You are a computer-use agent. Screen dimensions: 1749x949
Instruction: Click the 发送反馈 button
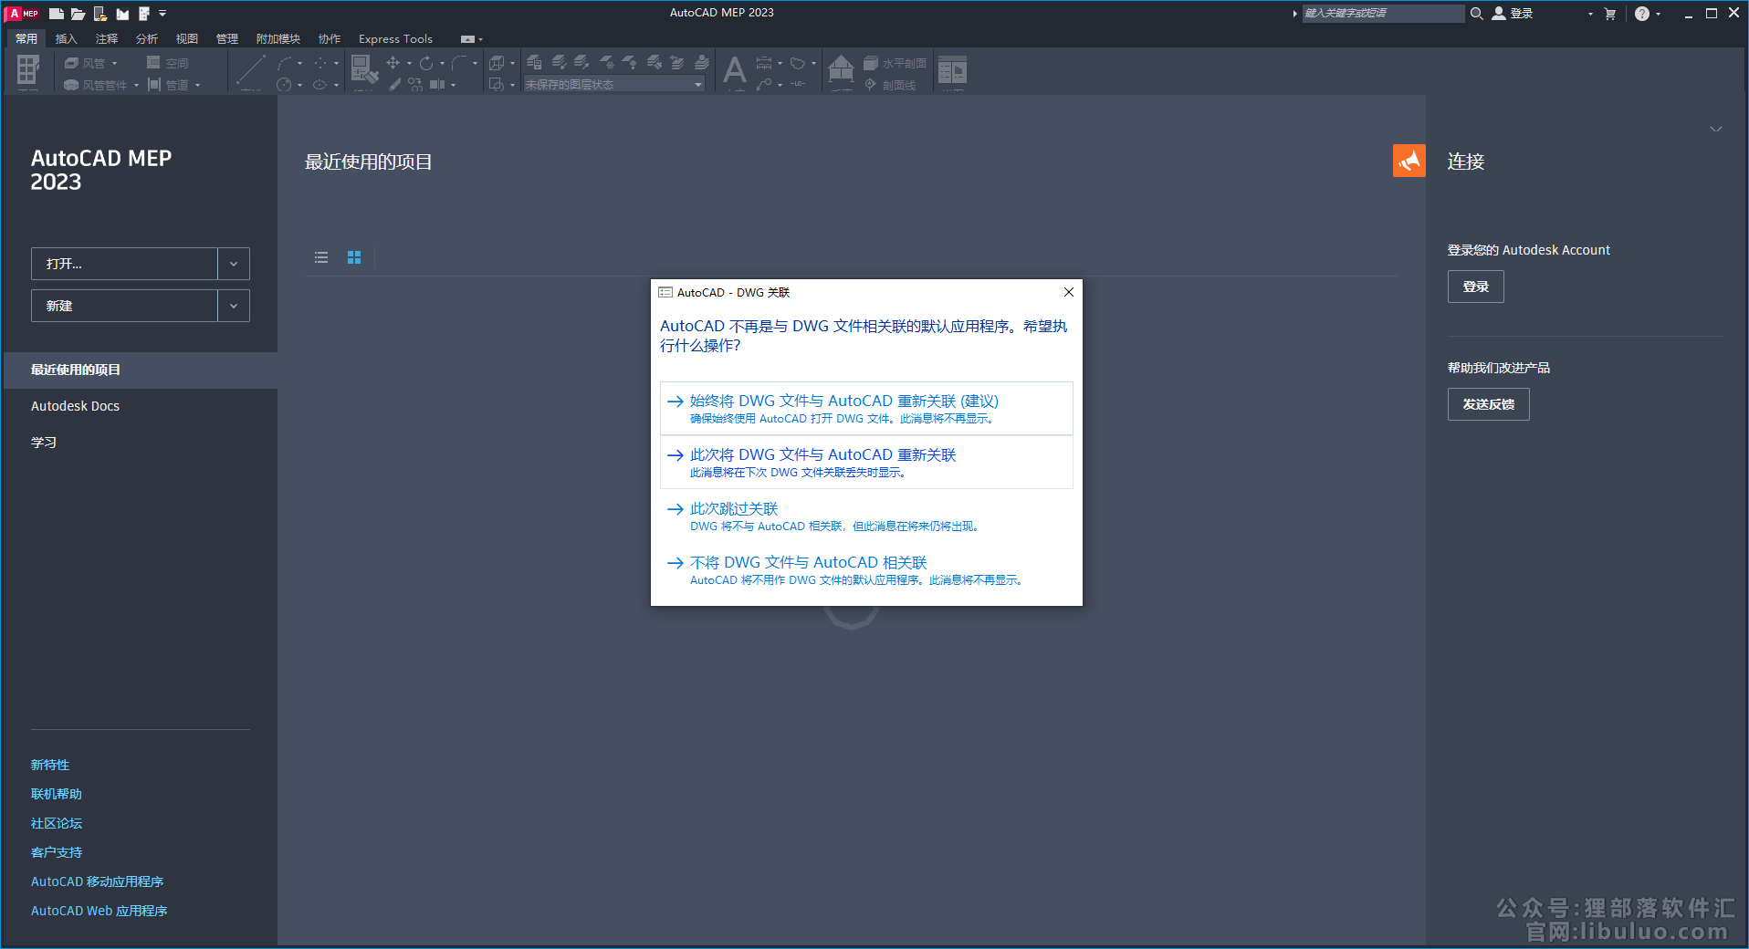click(x=1488, y=404)
